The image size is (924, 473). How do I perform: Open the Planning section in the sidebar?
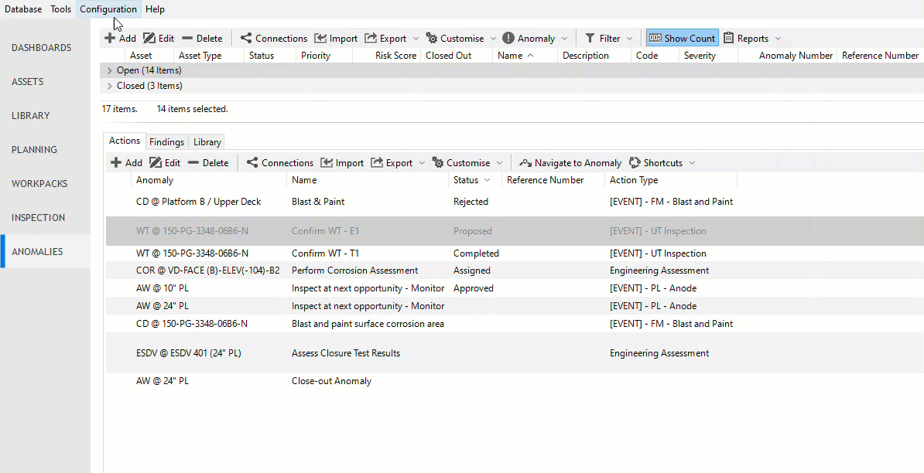click(x=46, y=149)
